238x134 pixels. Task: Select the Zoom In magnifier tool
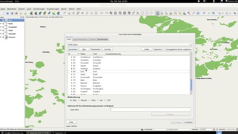(162, 13)
